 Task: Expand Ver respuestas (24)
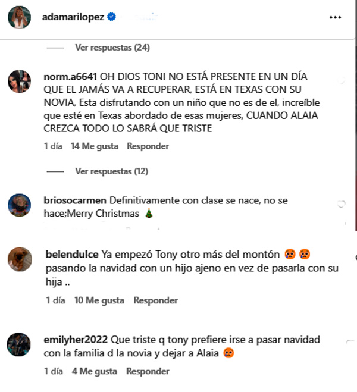pyautogui.click(x=112, y=48)
